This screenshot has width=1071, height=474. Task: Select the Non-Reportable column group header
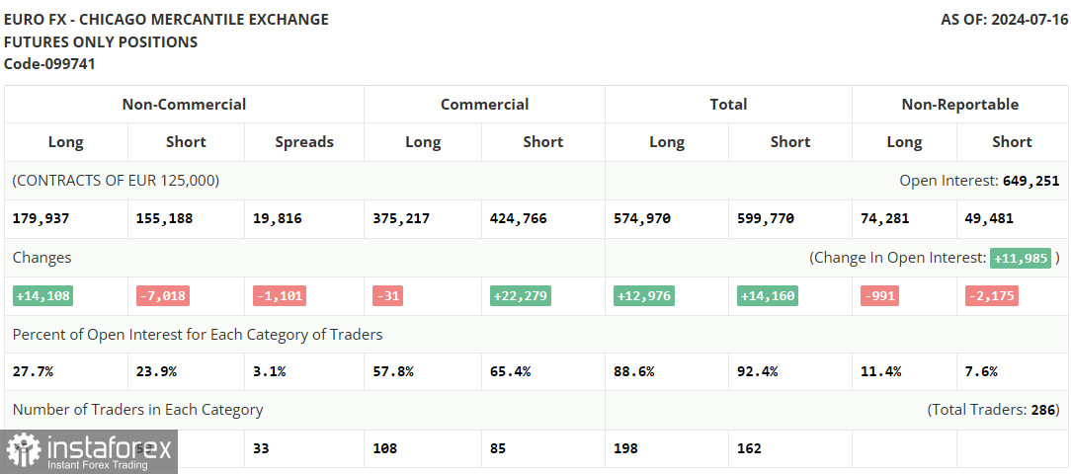(x=959, y=105)
